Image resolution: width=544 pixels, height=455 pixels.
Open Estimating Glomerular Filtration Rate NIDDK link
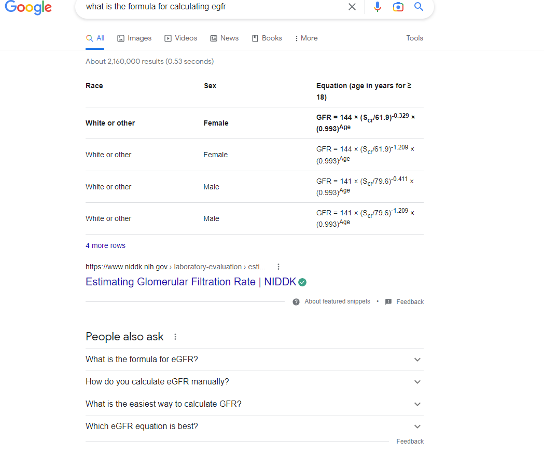[190, 282]
